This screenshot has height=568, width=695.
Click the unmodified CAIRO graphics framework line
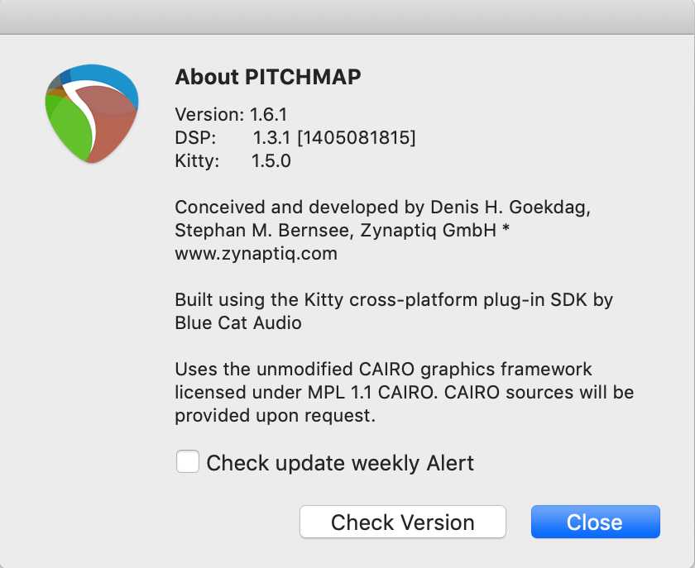(x=383, y=369)
